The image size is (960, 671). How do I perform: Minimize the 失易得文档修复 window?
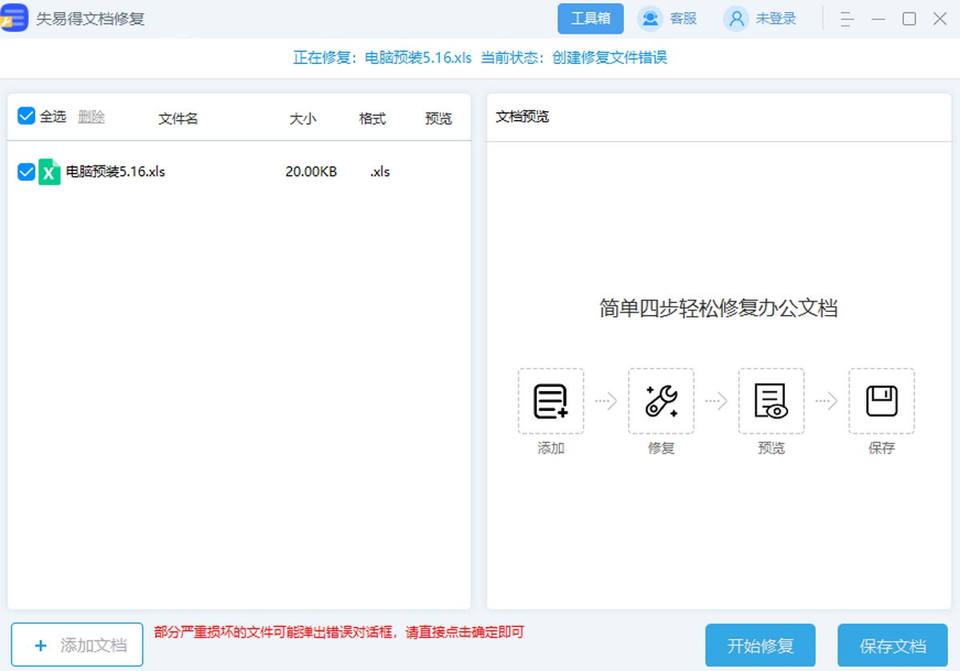[878, 18]
